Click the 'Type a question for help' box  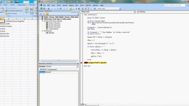[x=175, y=5]
